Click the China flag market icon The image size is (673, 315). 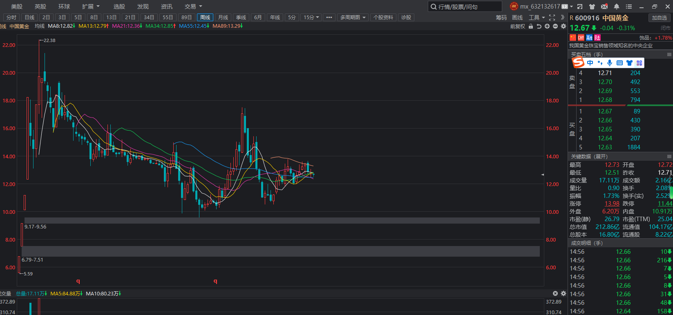573,38
